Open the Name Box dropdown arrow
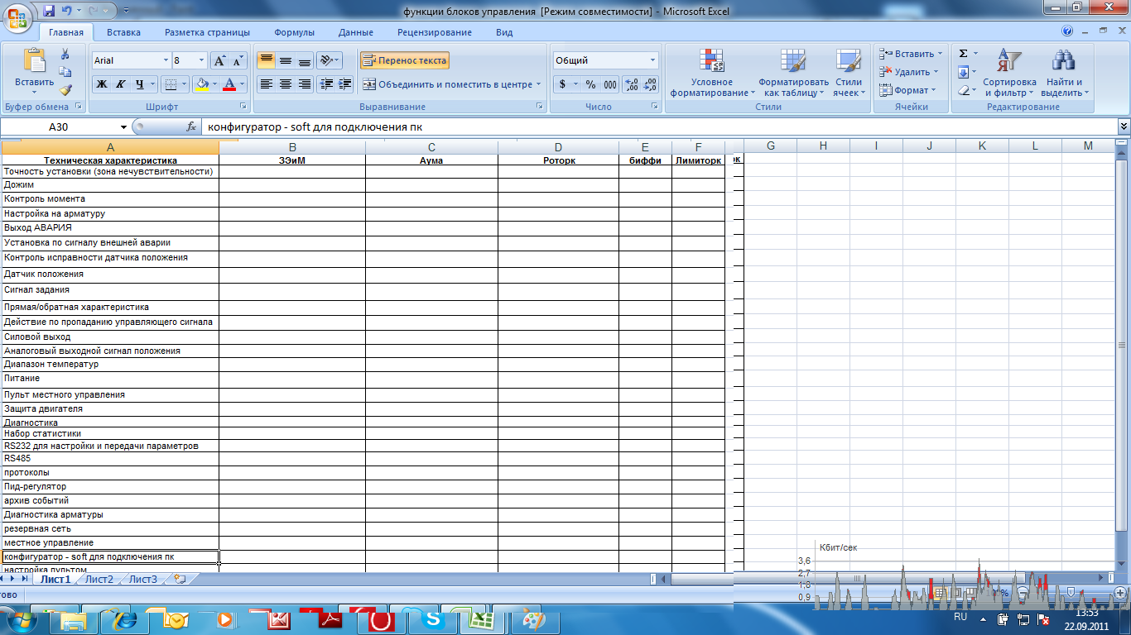 pos(124,127)
